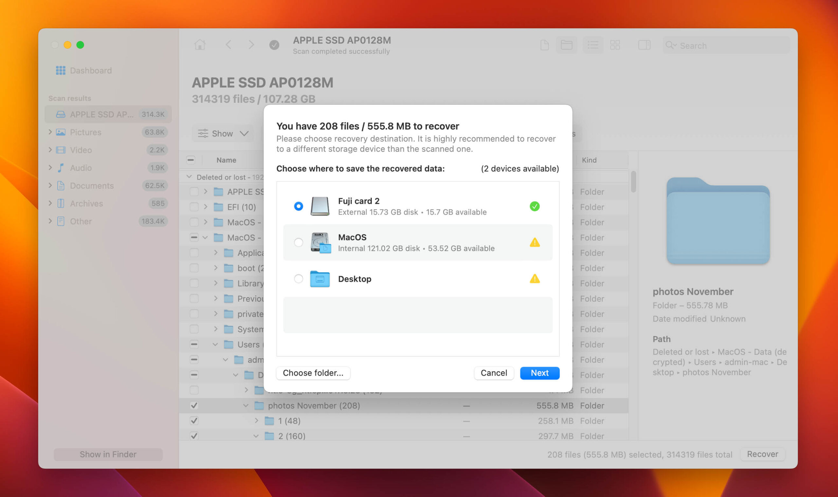The height and width of the screenshot is (497, 838).
Task: Check the EFI (10) row checkbox
Action: [194, 207]
